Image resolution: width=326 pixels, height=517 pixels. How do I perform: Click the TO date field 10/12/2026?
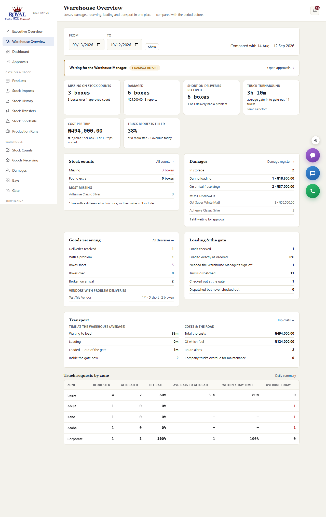click(125, 45)
